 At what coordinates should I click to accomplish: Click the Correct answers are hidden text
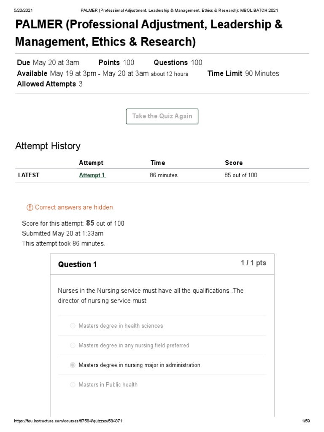pyautogui.click(x=75, y=207)
